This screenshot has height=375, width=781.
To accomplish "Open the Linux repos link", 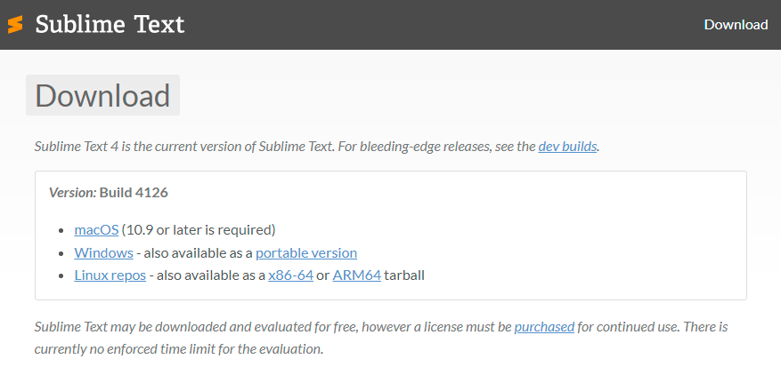I will [x=110, y=275].
